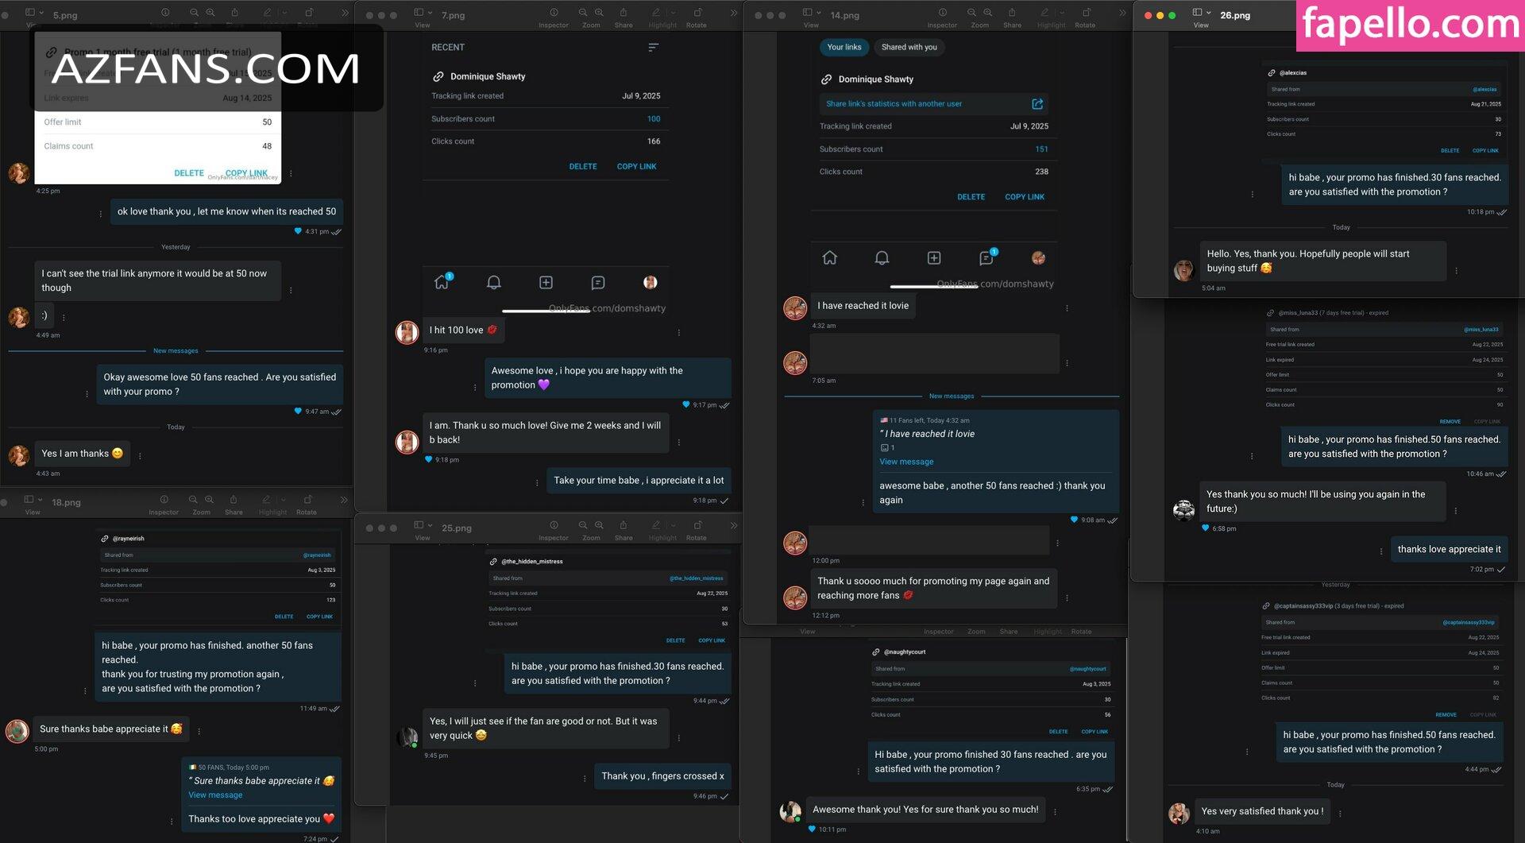Expand toolbar overflow chevron in the 5.png window
1525x843 pixels.
pos(345,13)
